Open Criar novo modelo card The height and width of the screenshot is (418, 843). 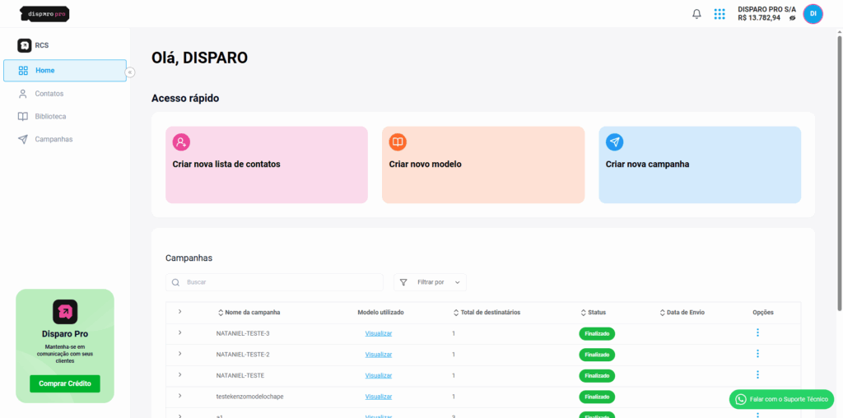tap(483, 165)
